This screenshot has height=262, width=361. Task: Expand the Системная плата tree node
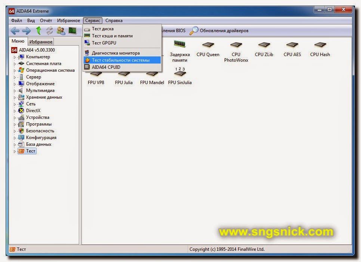pos(15,64)
